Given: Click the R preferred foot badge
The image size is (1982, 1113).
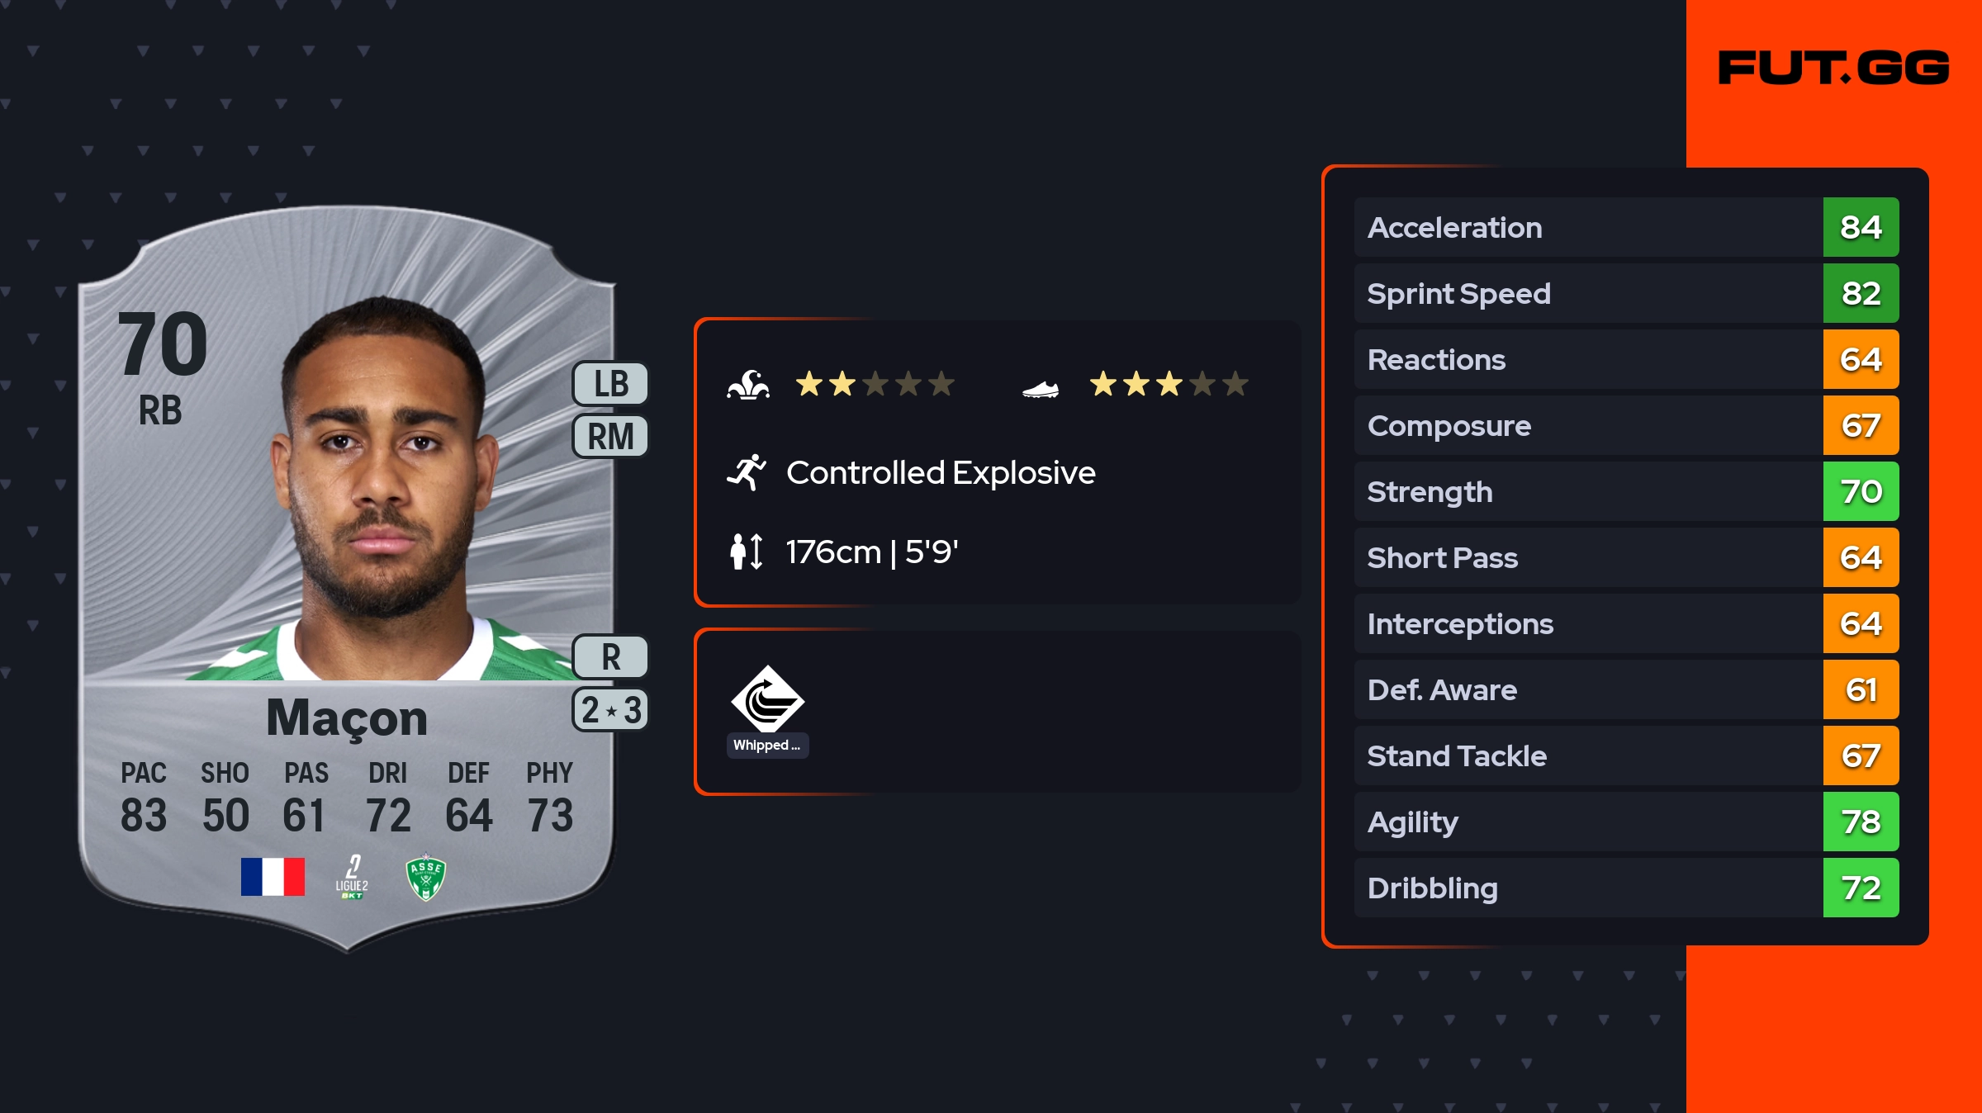Looking at the screenshot, I should (611, 657).
